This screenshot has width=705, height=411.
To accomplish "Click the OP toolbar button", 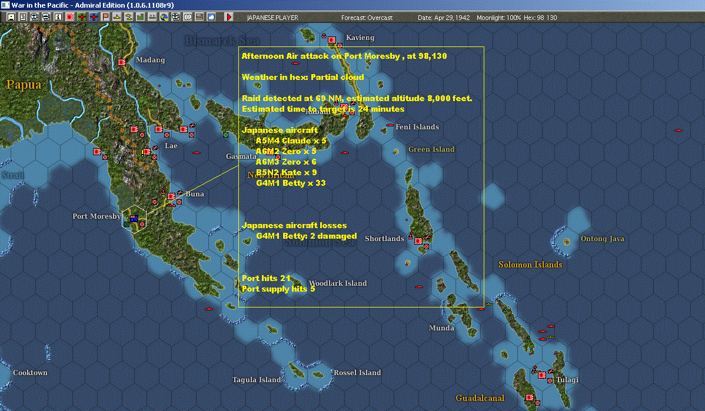I will 188,17.
